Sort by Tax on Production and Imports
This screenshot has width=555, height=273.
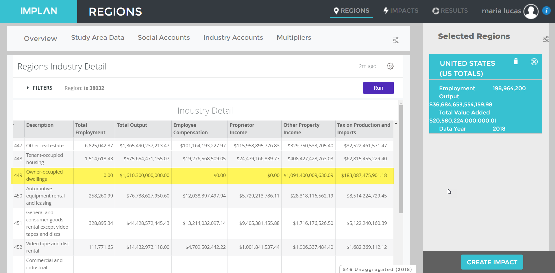click(x=364, y=129)
